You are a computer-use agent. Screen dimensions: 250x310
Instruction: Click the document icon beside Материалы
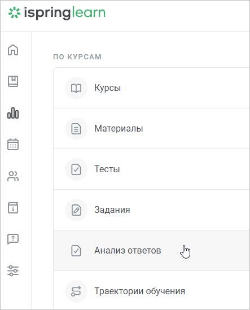[76, 129]
